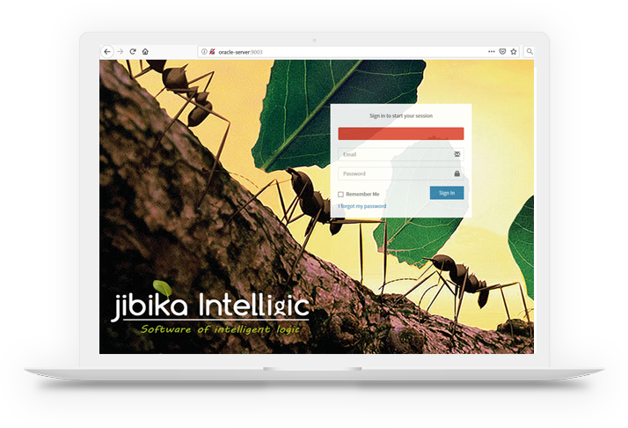Viewport: 628px width, 428px height.
Task: Save page to Pocket icon
Action: [502, 52]
